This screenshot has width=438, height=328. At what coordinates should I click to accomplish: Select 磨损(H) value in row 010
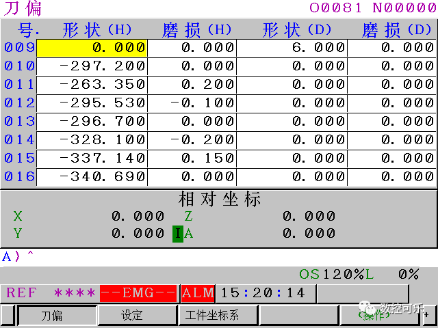point(192,66)
